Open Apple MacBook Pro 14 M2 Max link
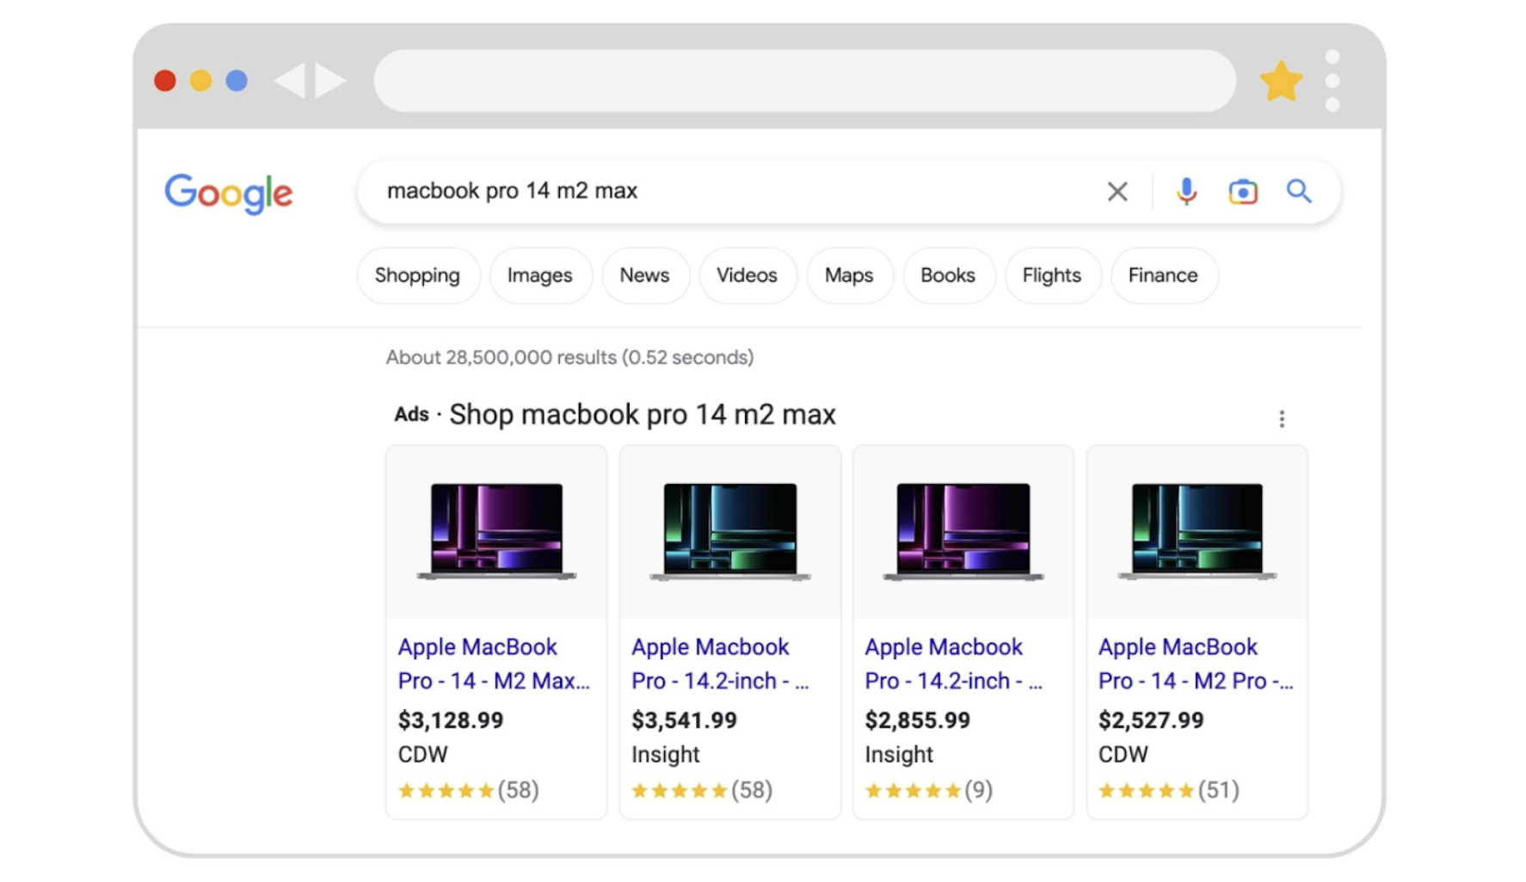This screenshot has width=1526, height=882. click(x=494, y=664)
